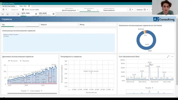Click the Популярность сервисов chart title

(71, 57)
